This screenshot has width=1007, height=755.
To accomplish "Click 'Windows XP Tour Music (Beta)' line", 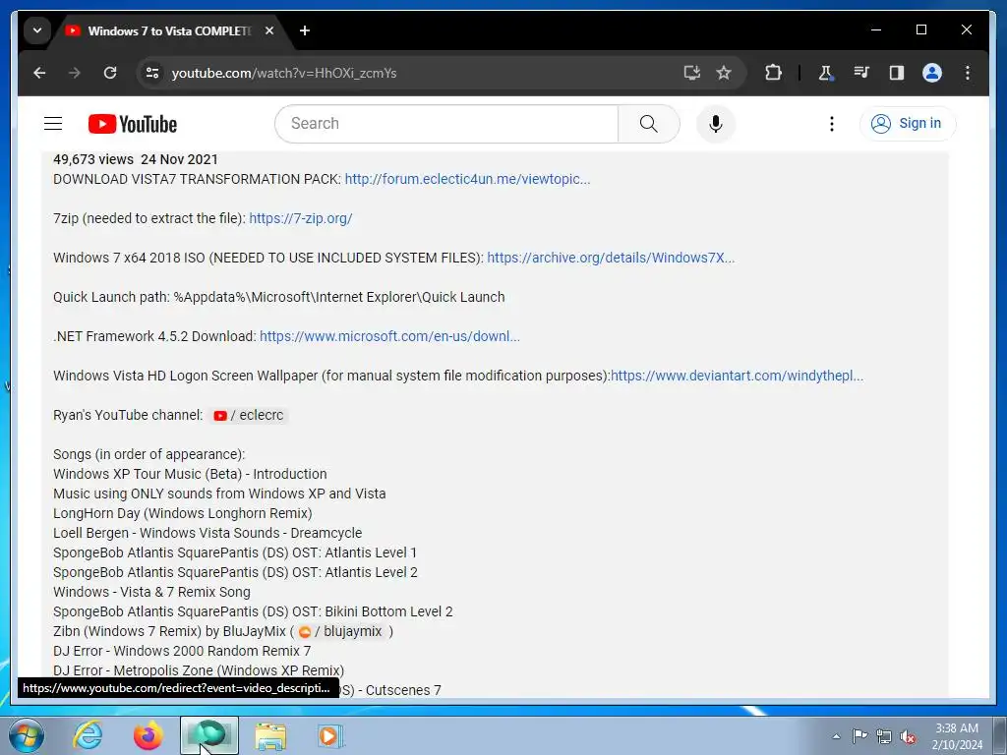I will tap(190, 475).
